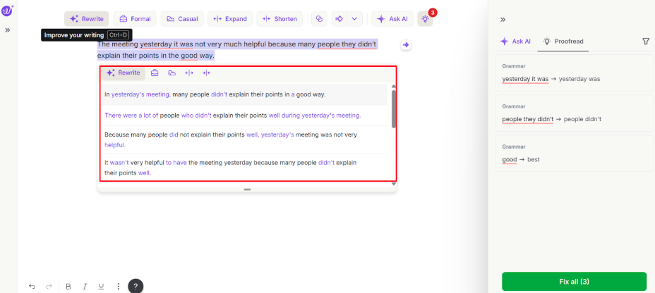Collapse the right panel using double chevron

[503, 20]
